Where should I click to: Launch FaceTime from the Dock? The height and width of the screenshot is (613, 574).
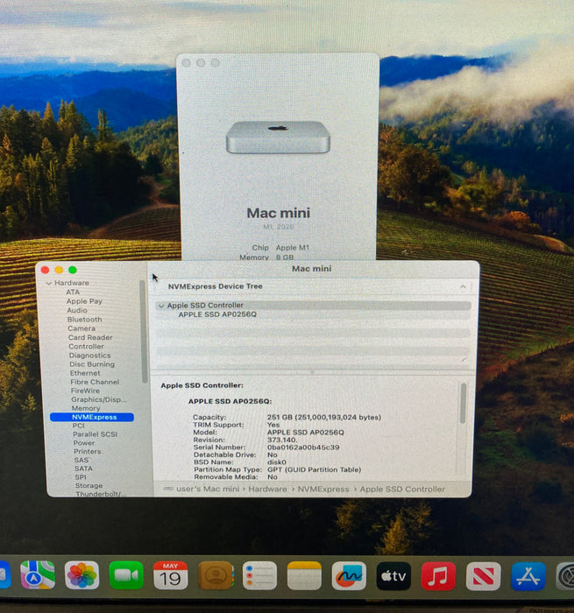pyautogui.click(x=126, y=575)
